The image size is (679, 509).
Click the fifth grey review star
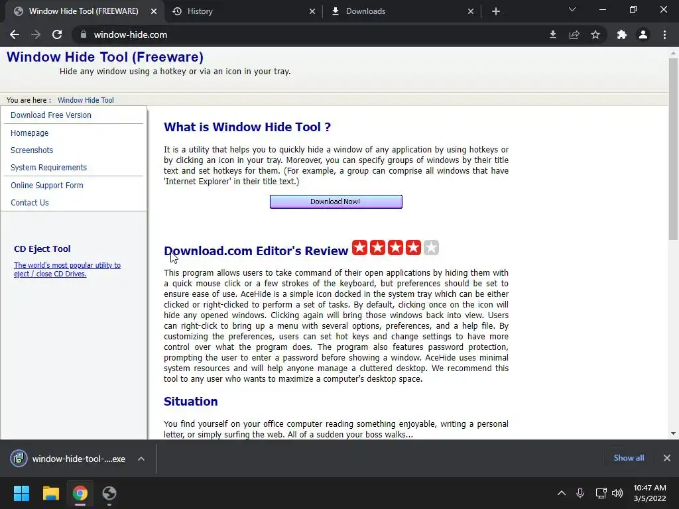tap(431, 248)
